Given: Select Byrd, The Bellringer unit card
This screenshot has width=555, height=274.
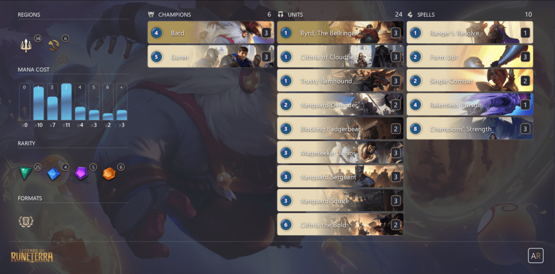Looking at the screenshot, I should pyautogui.click(x=340, y=33).
